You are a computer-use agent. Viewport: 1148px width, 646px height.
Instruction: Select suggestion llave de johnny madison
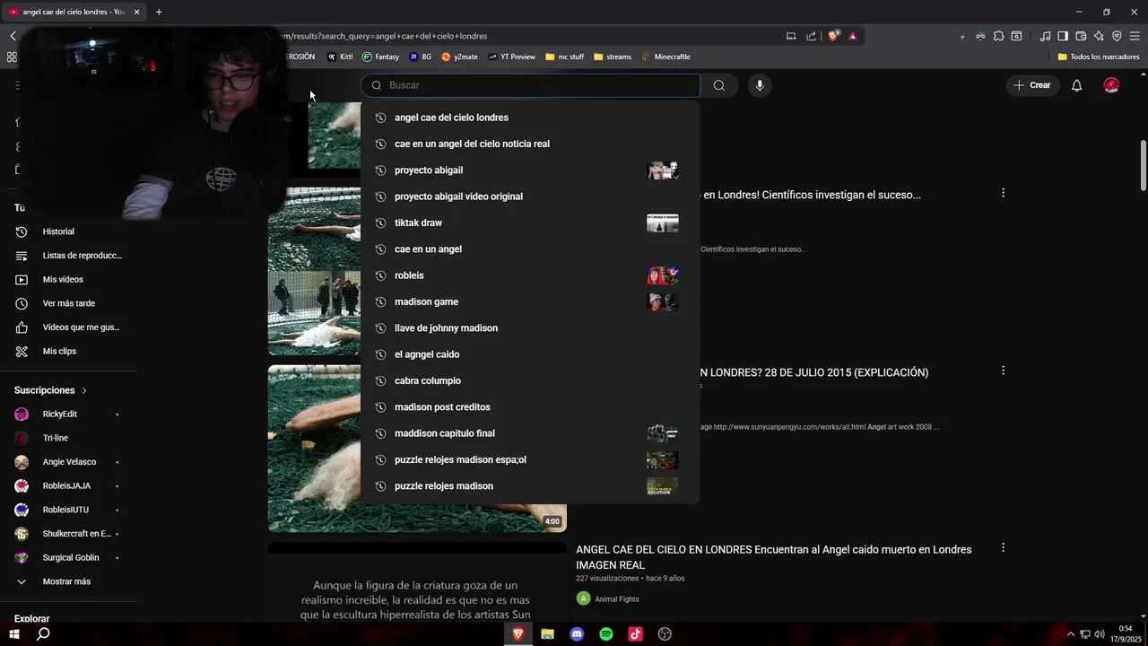point(530,328)
